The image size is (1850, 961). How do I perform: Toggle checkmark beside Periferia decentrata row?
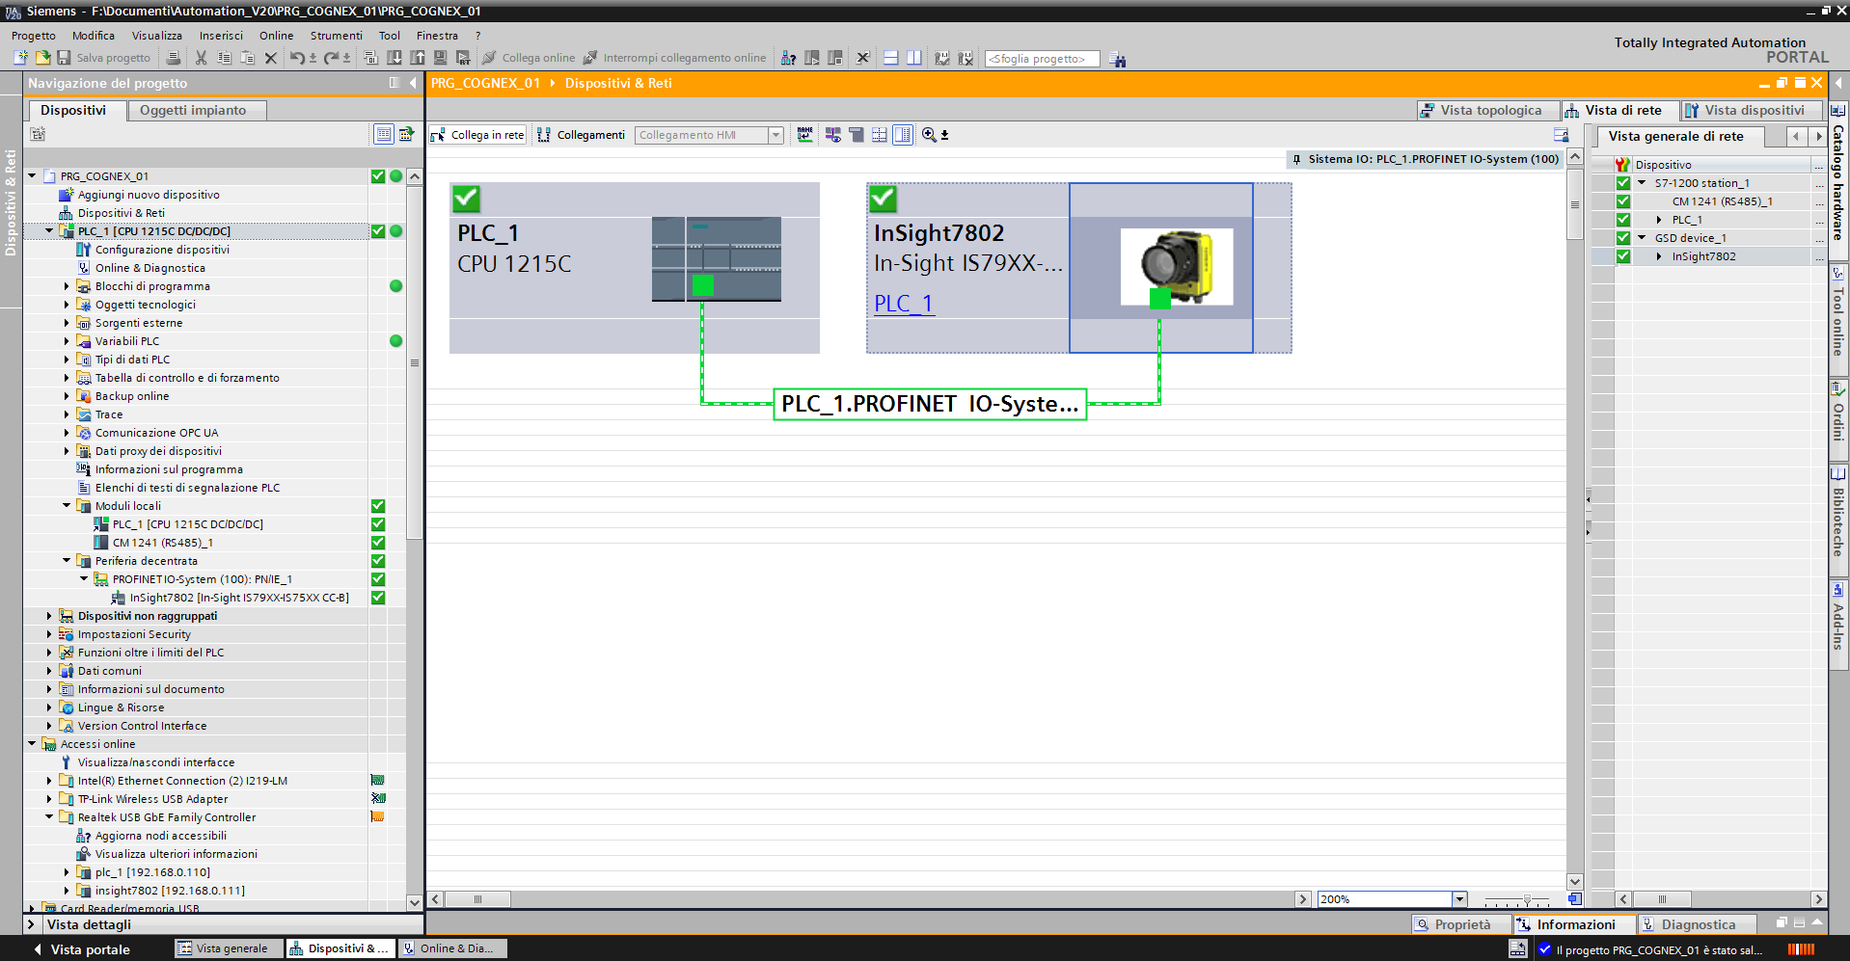click(378, 561)
